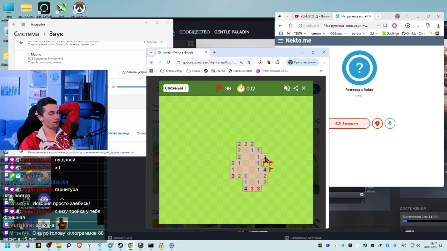Open the Gmail bookmark icon
The width and height of the screenshot is (447, 251).
[288, 33]
